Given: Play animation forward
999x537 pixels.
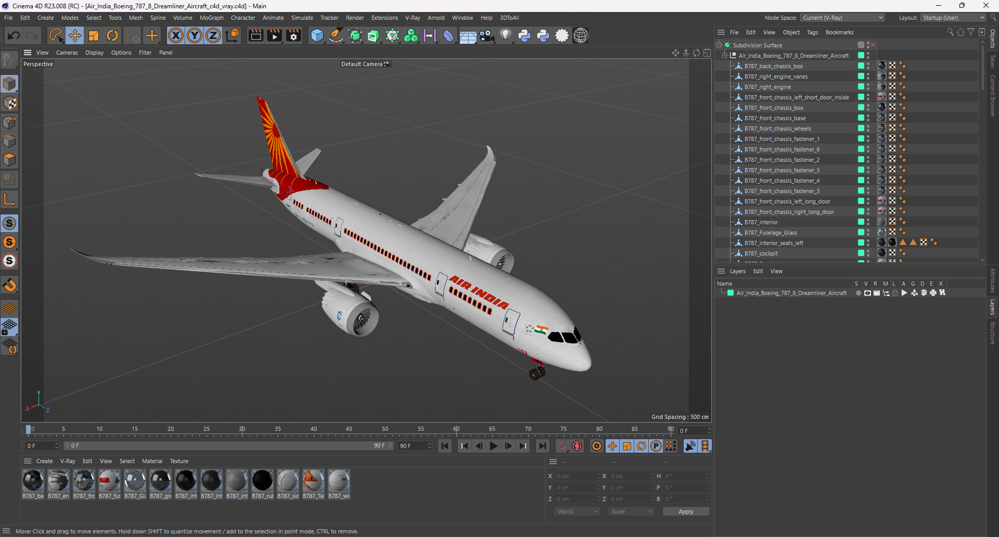Looking at the screenshot, I should pos(494,446).
